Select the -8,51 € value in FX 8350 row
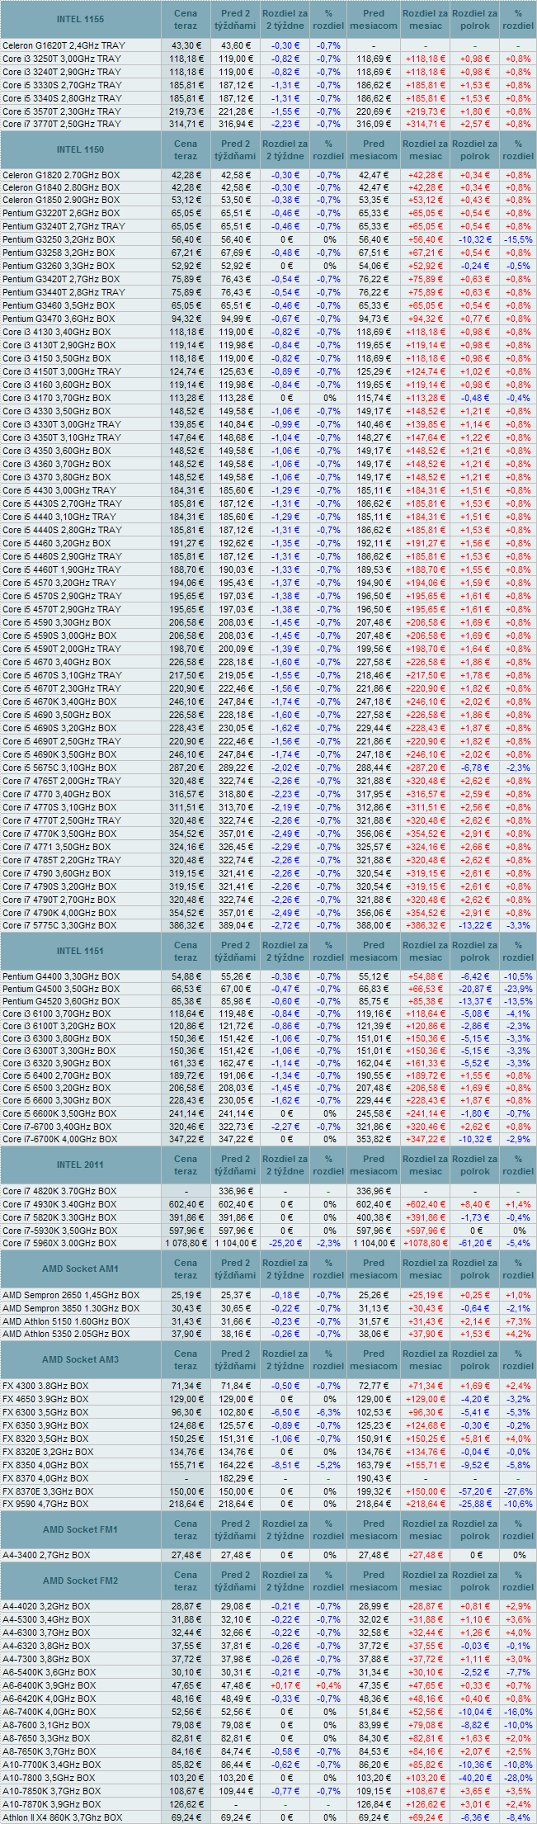The width and height of the screenshot is (537, 1824). (x=285, y=1465)
